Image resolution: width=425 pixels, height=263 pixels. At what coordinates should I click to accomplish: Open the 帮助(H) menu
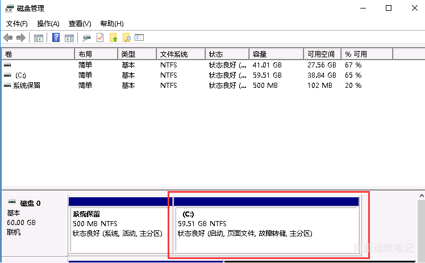coord(111,24)
